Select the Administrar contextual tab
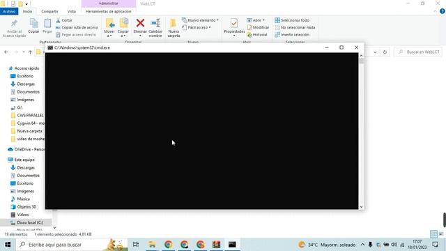 tap(109, 3)
